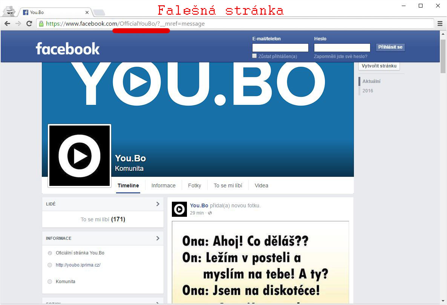Jump to 2016 in the timeline navigator
447x305 pixels.
click(x=367, y=90)
